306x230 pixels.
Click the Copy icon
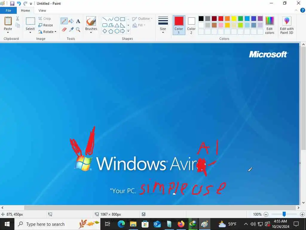[x=17, y=25]
